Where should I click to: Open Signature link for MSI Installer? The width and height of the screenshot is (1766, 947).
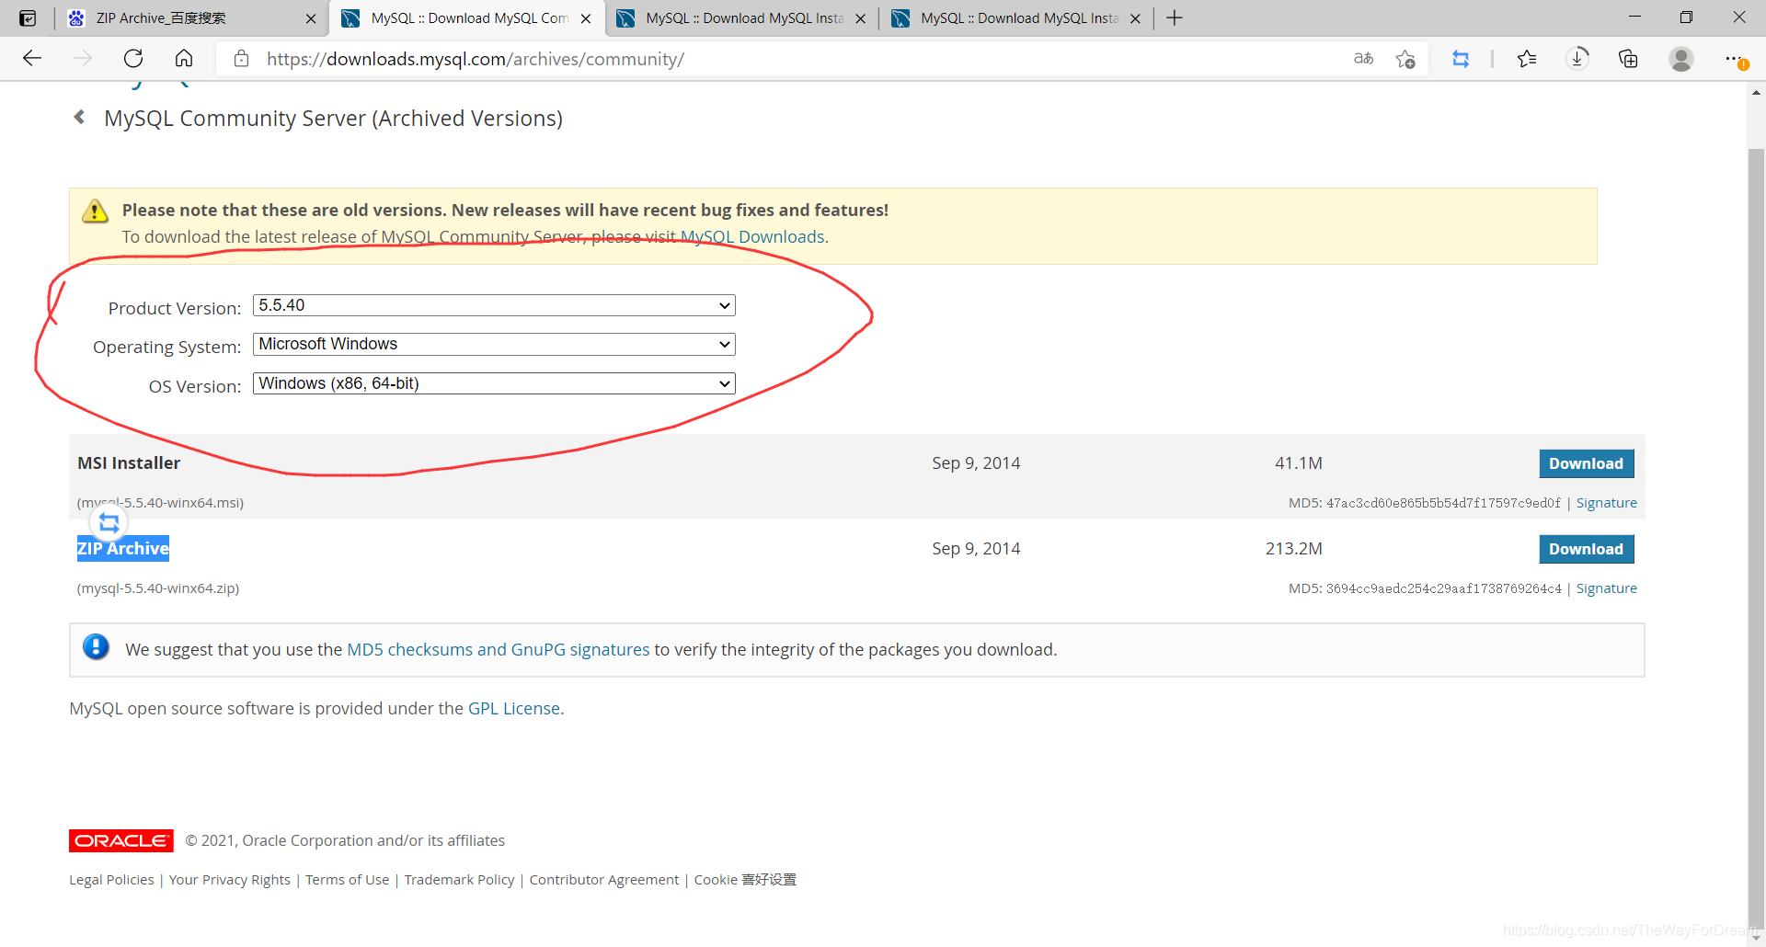tap(1606, 503)
